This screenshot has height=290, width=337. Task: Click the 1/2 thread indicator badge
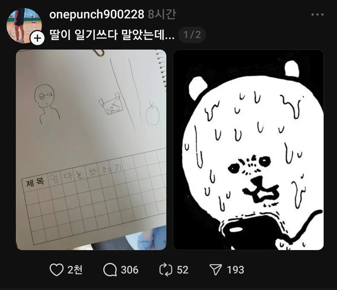[192, 35]
